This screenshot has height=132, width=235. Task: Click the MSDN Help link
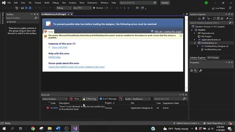54,57
